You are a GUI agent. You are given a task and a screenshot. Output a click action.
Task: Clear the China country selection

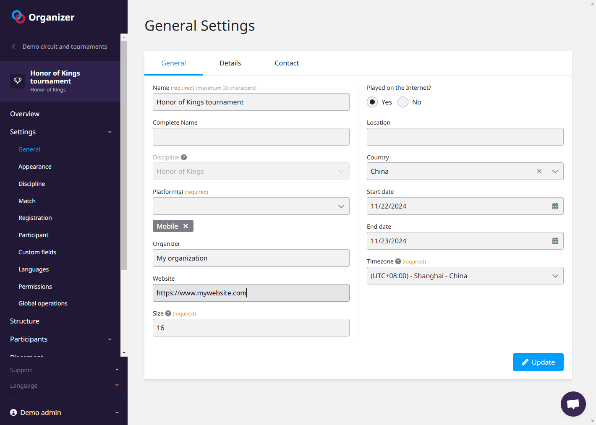[539, 171]
